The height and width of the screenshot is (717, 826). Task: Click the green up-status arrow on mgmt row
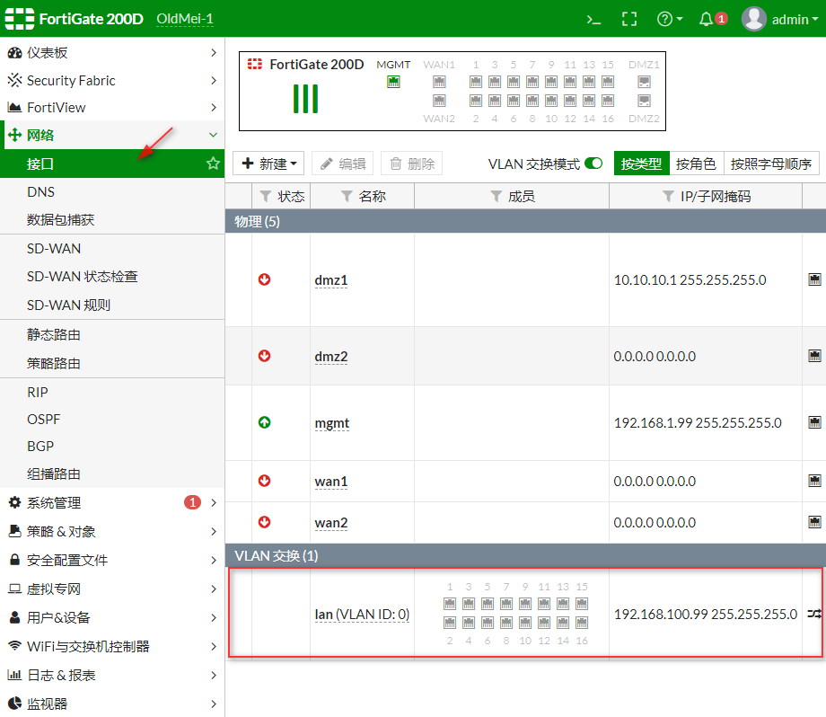(264, 422)
